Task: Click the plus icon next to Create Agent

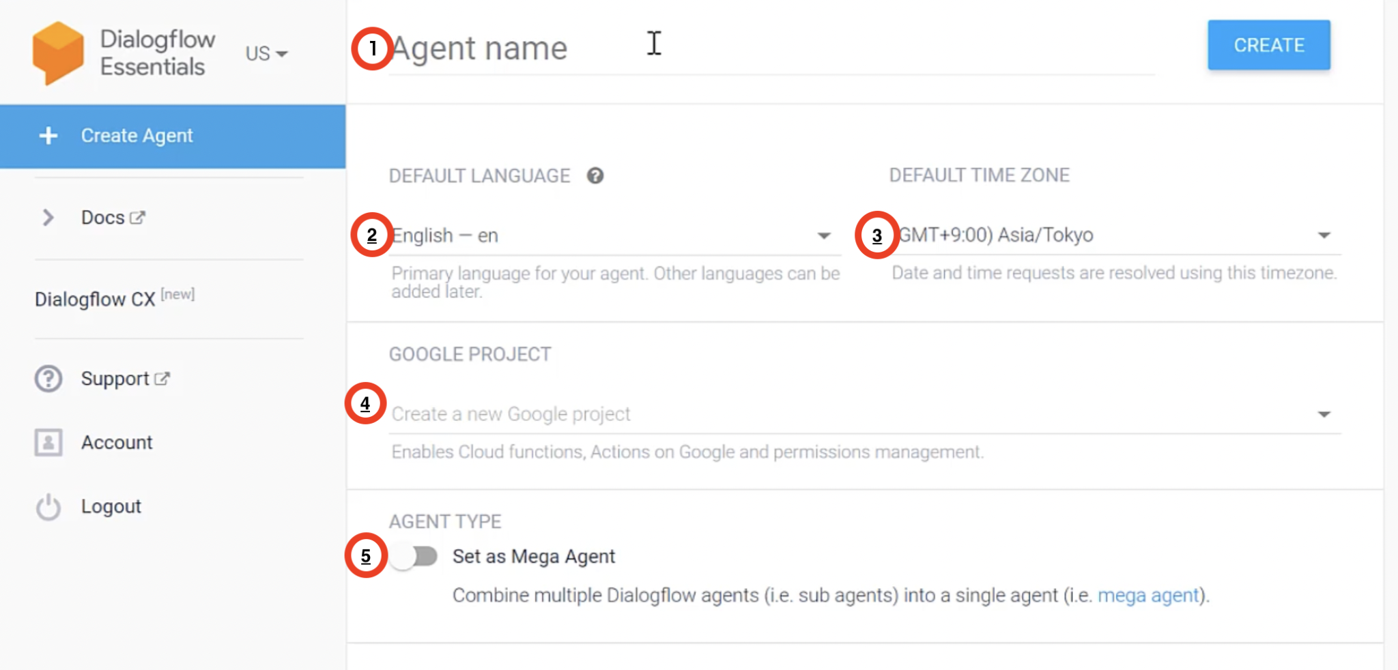Action: pyautogui.click(x=48, y=136)
